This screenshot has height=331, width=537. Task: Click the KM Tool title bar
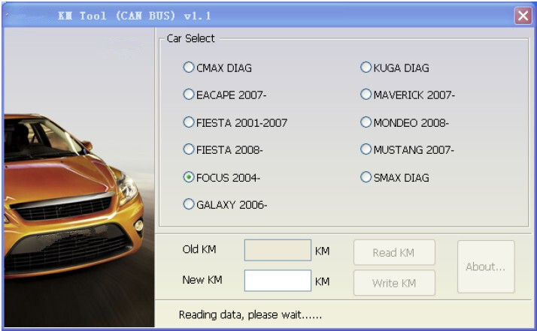263,15
